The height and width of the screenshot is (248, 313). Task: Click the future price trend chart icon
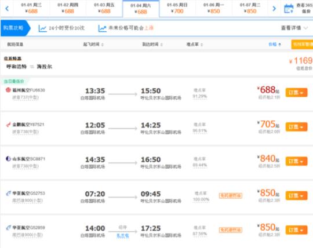(102, 28)
